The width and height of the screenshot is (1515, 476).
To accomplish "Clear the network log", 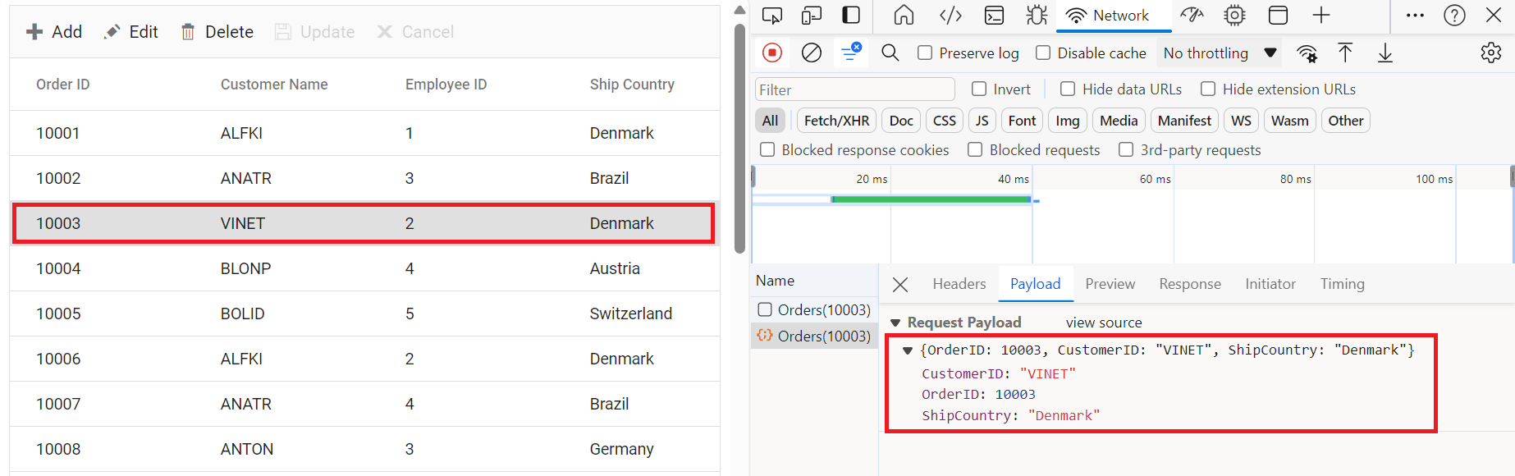I will (811, 53).
